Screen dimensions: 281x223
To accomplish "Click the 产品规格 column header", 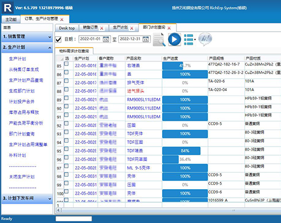I will click(226, 59).
